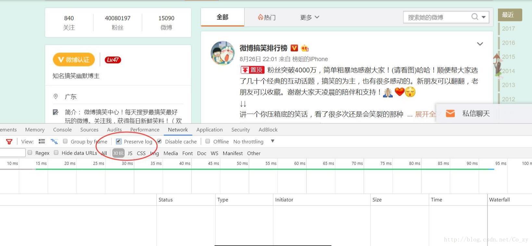Open the Memory DevTools tab
Viewport: 532px width, 246px height.
35,130
